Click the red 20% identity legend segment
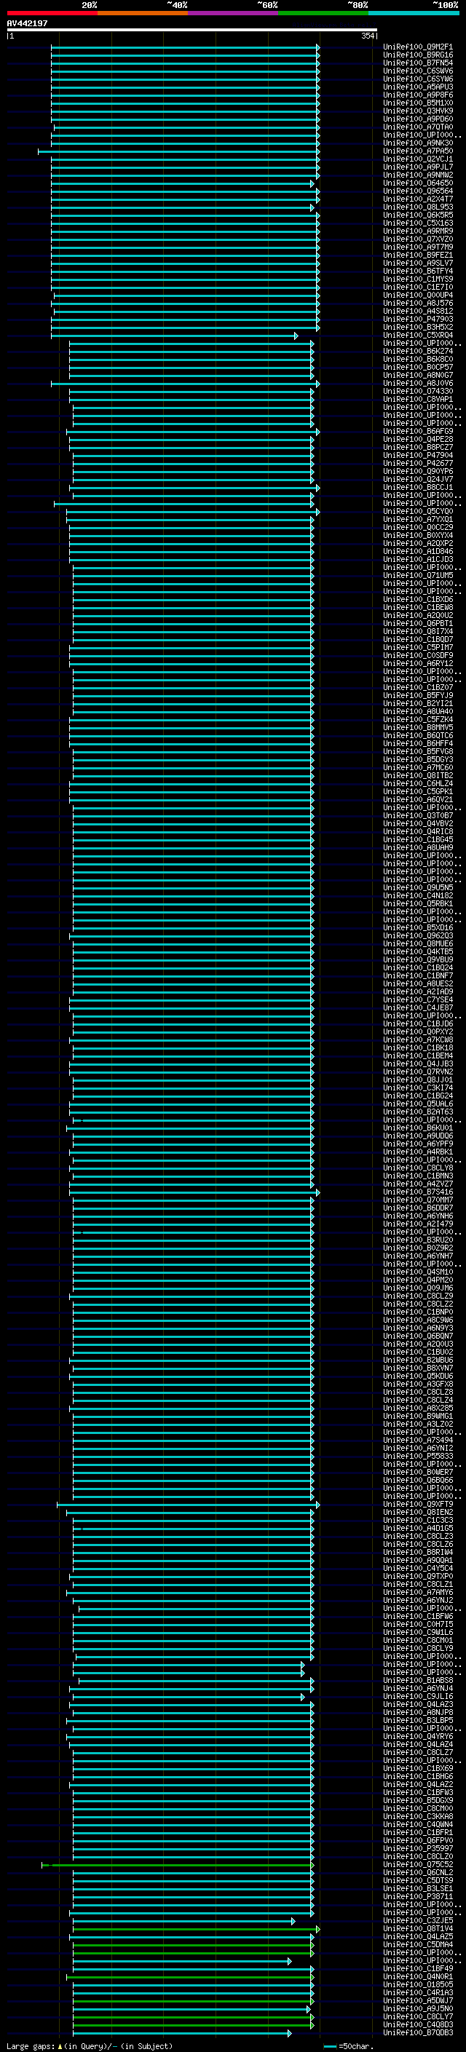Image resolution: width=466 pixels, height=2052 pixels. (x=52, y=13)
